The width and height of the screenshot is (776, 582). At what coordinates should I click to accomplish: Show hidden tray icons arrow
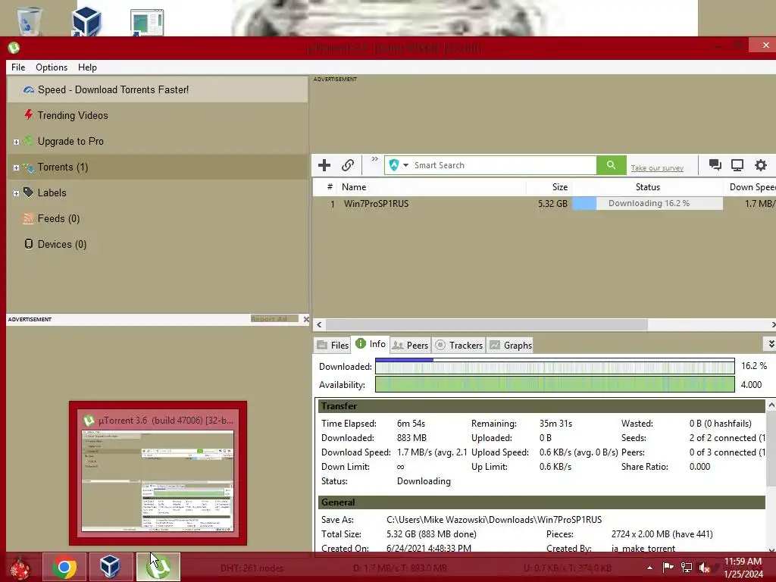[649, 568]
